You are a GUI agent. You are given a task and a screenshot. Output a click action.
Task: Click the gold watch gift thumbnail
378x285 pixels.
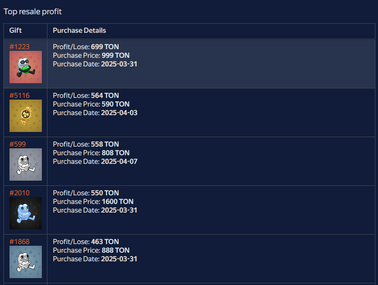[25, 116]
